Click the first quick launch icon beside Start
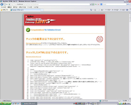Image resolution: width=131 pixels, height=105 pixels. tap(13, 104)
